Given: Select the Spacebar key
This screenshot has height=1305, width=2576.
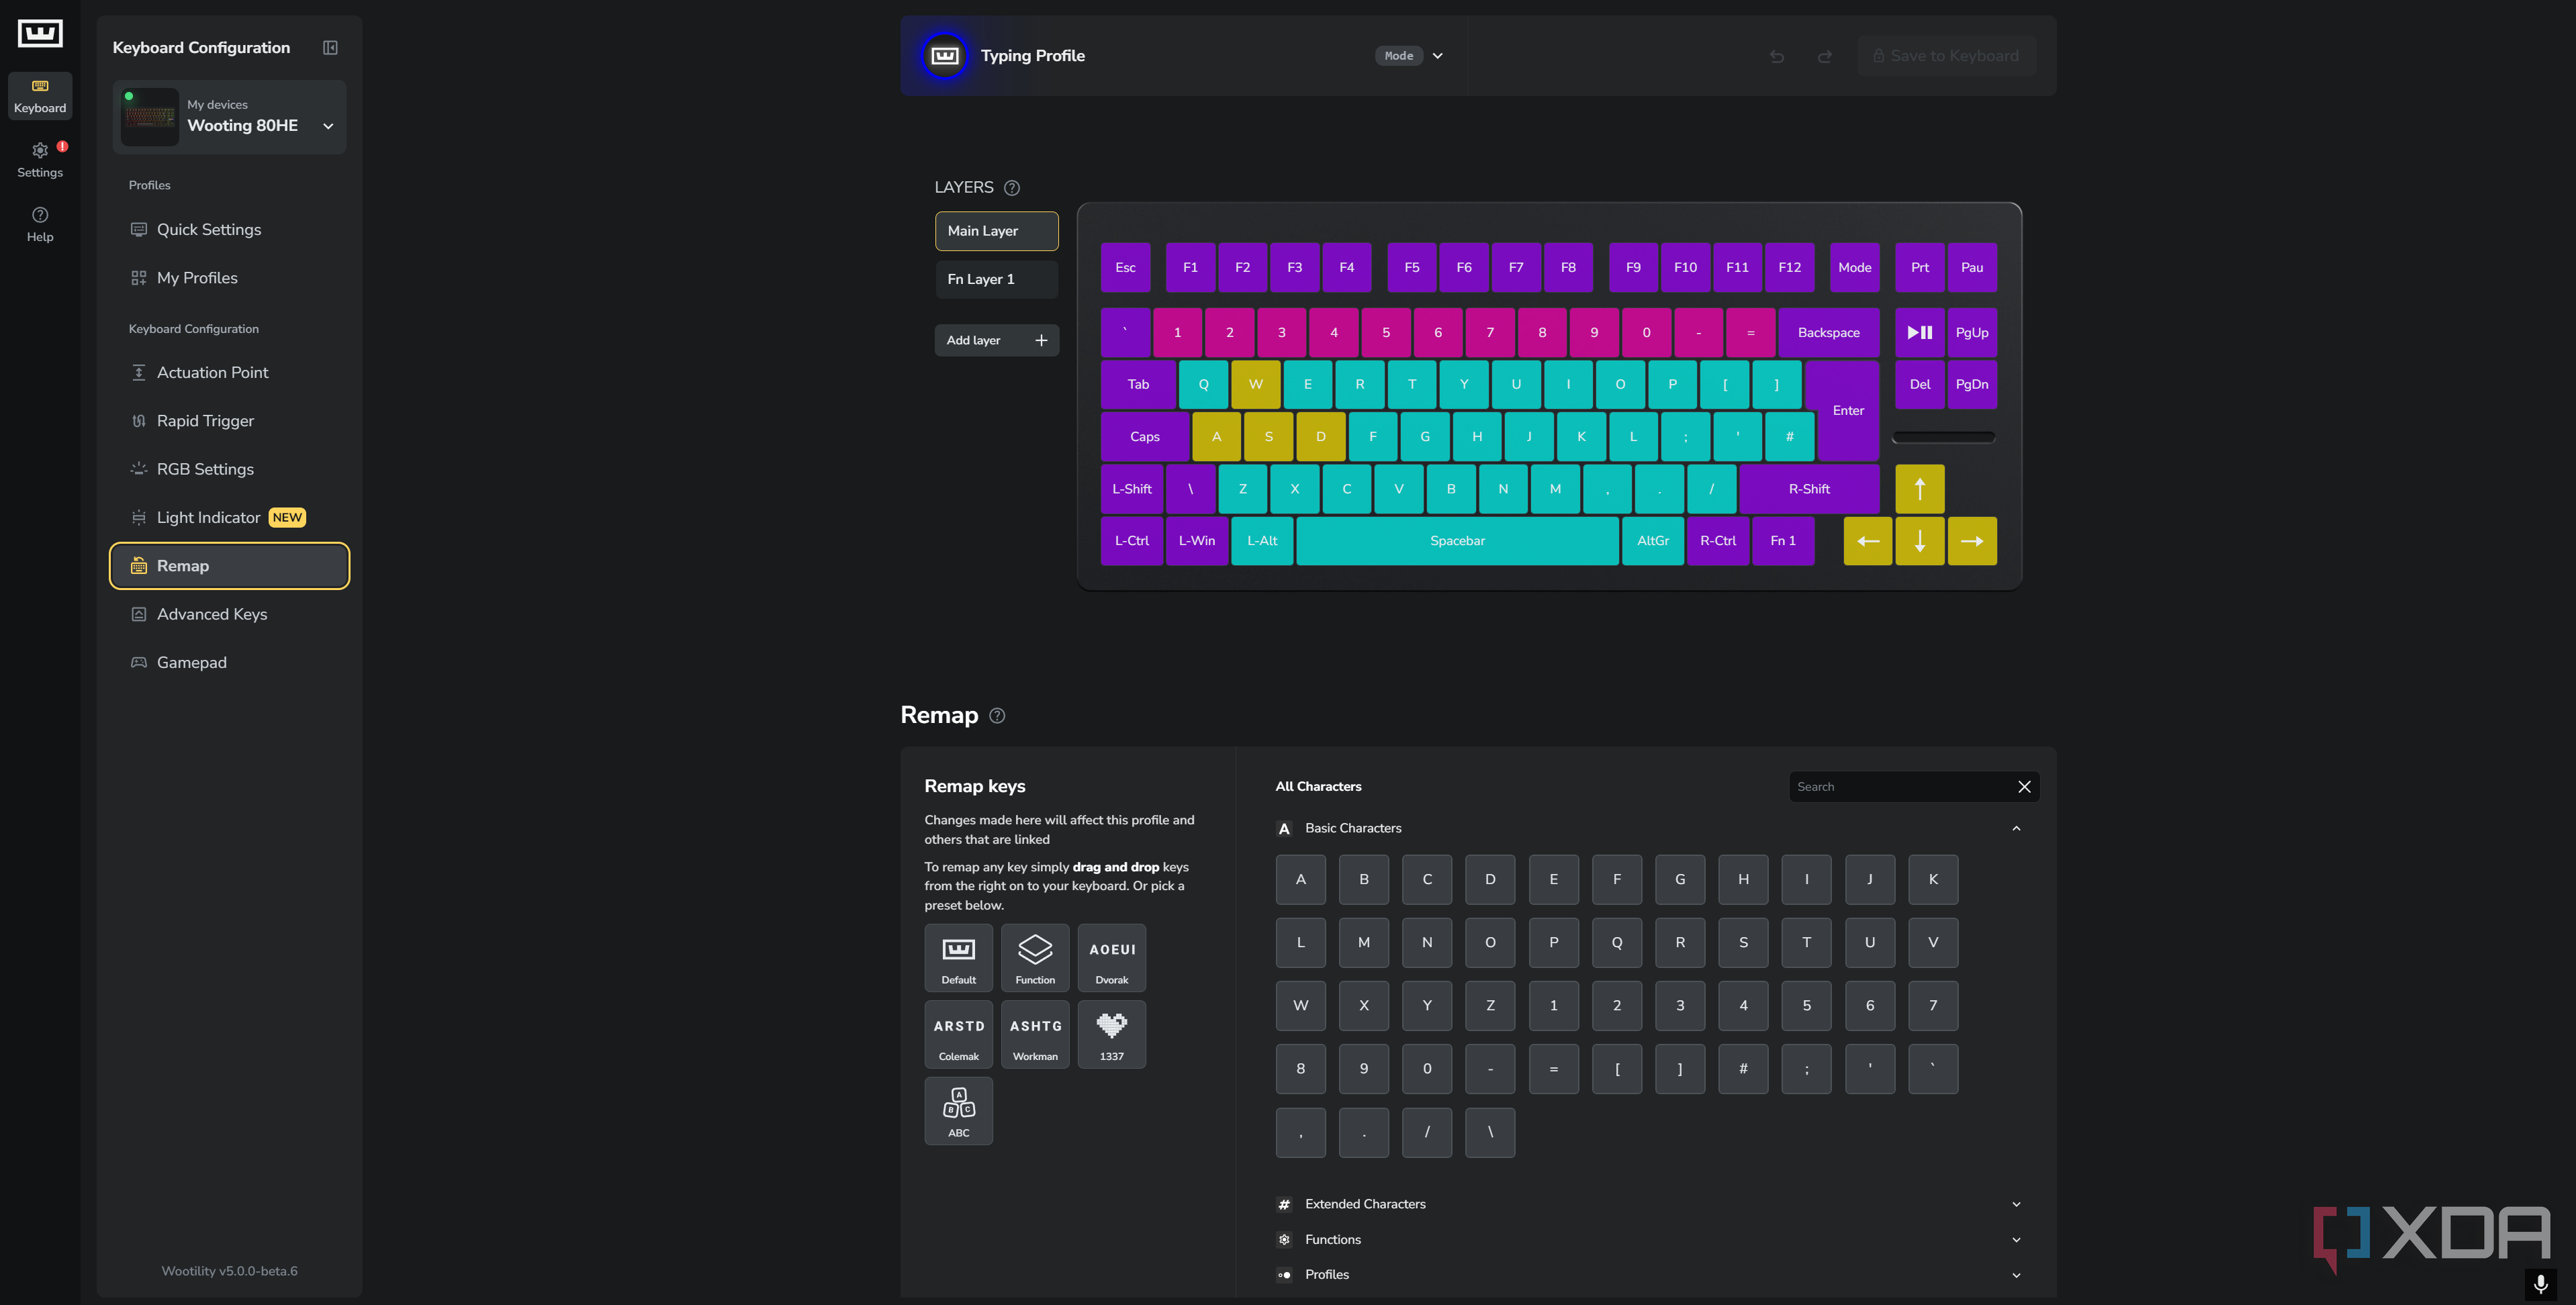Looking at the screenshot, I should coord(1457,541).
